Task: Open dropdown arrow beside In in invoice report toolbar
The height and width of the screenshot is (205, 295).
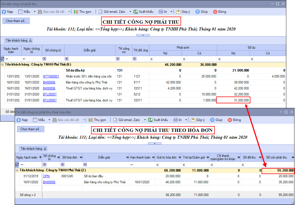Action: (x=186, y=120)
